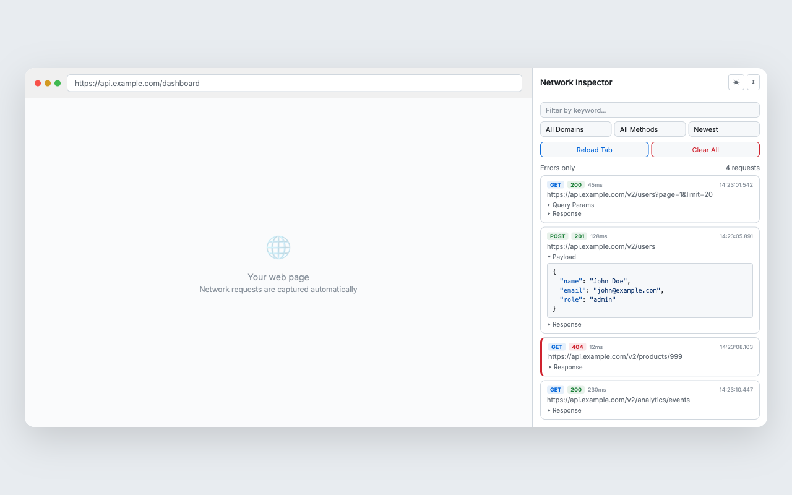This screenshot has width=792, height=495.
Task: Click the 201 status badge
Action: coord(579,236)
